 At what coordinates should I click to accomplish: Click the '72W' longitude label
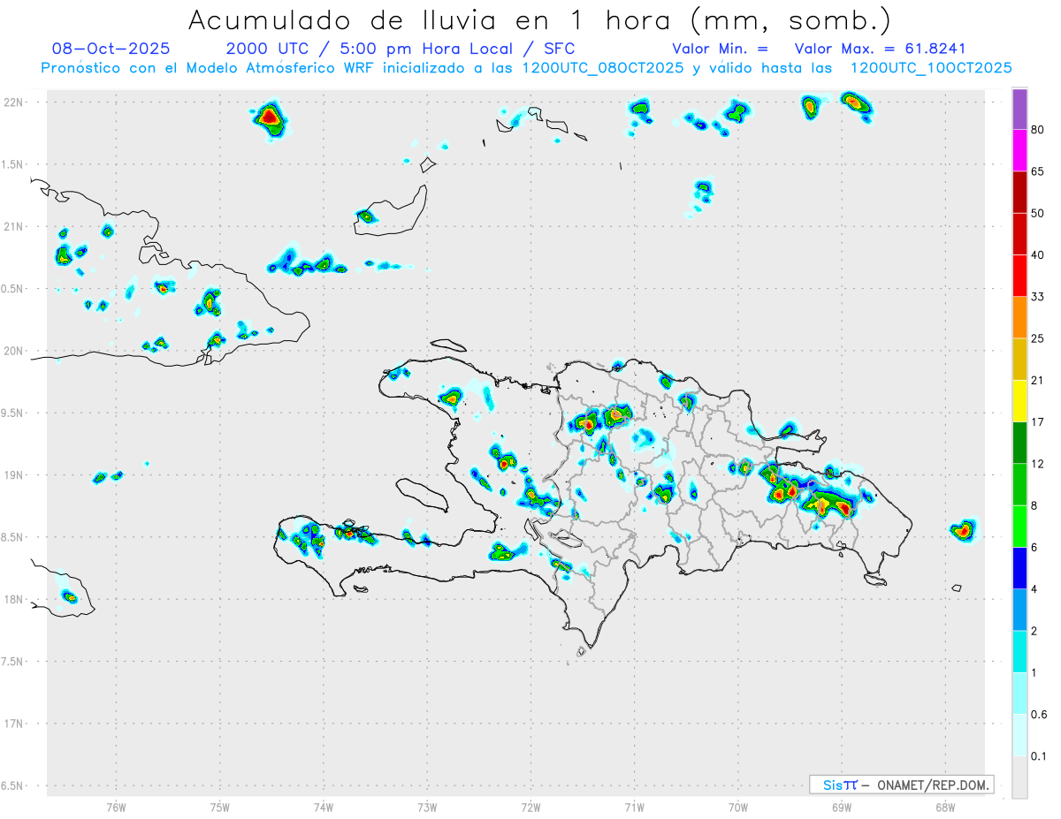pos(530,807)
